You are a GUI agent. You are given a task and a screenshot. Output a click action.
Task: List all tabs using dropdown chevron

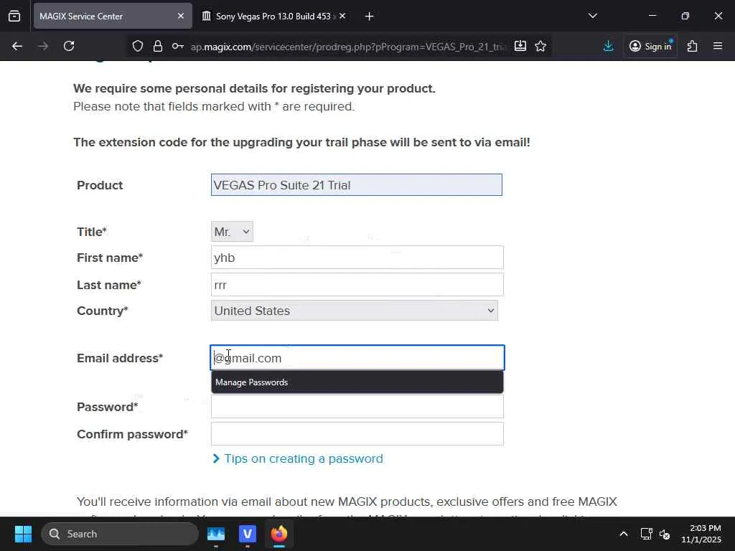pos(593,16)
